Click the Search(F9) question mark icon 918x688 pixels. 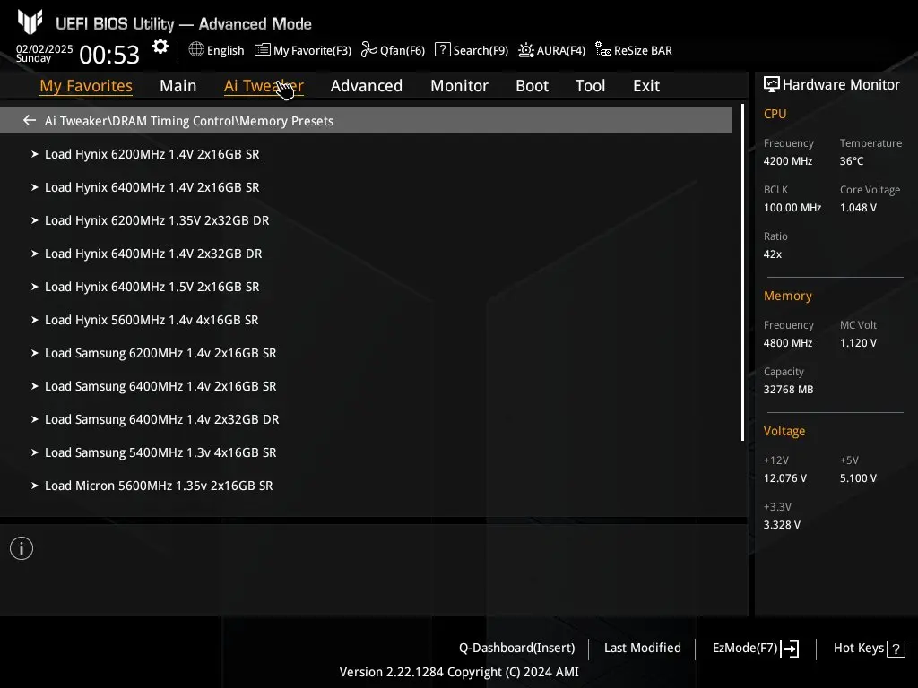pos(443,50)
